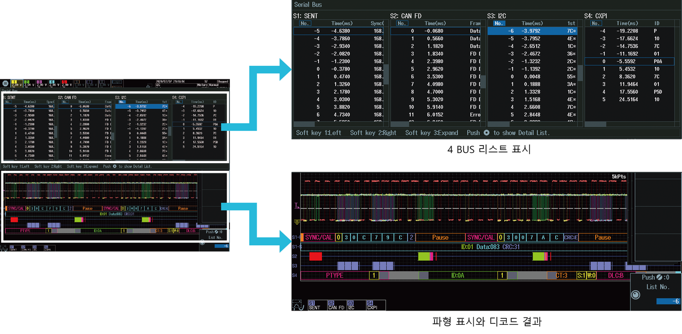
Task: Click the Push knob icon in the enlarged list hint bar
Action: coord(486,132)
